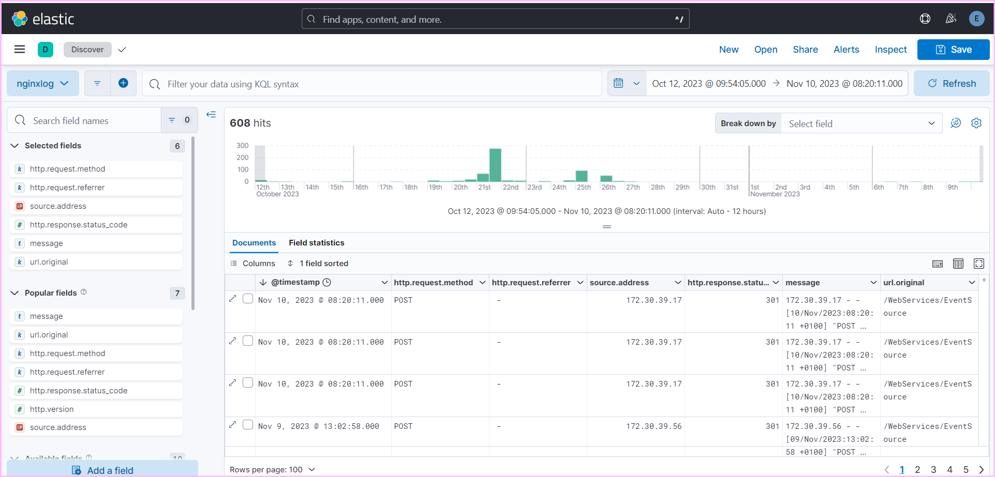This screenshot has height=477, width=995.
Task: Expand first document row details
Action: pyautogui.click(x=233, y=299)
